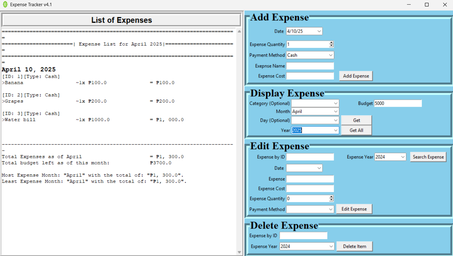Screen dimensions: 453x256
Task: Click the Expense name field in Edit Expense
Action: (310, 179)
